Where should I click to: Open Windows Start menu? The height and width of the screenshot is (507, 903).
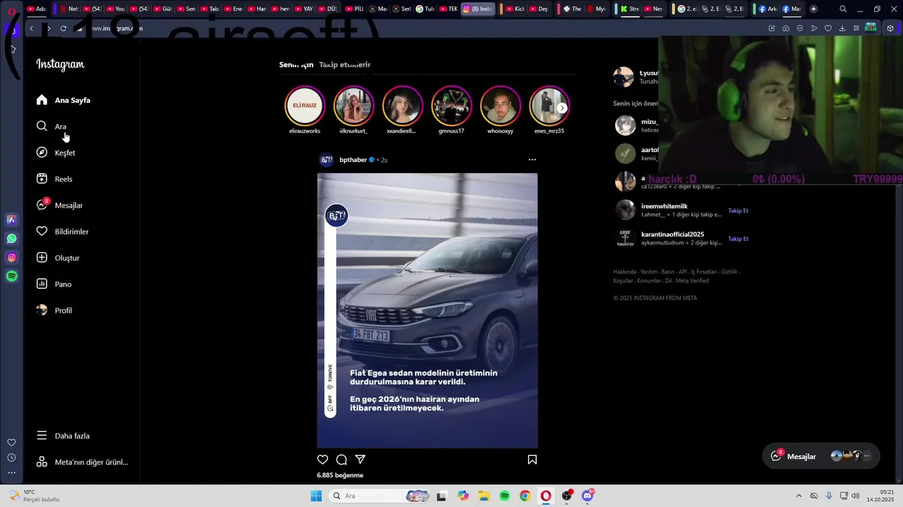[316, 496]
